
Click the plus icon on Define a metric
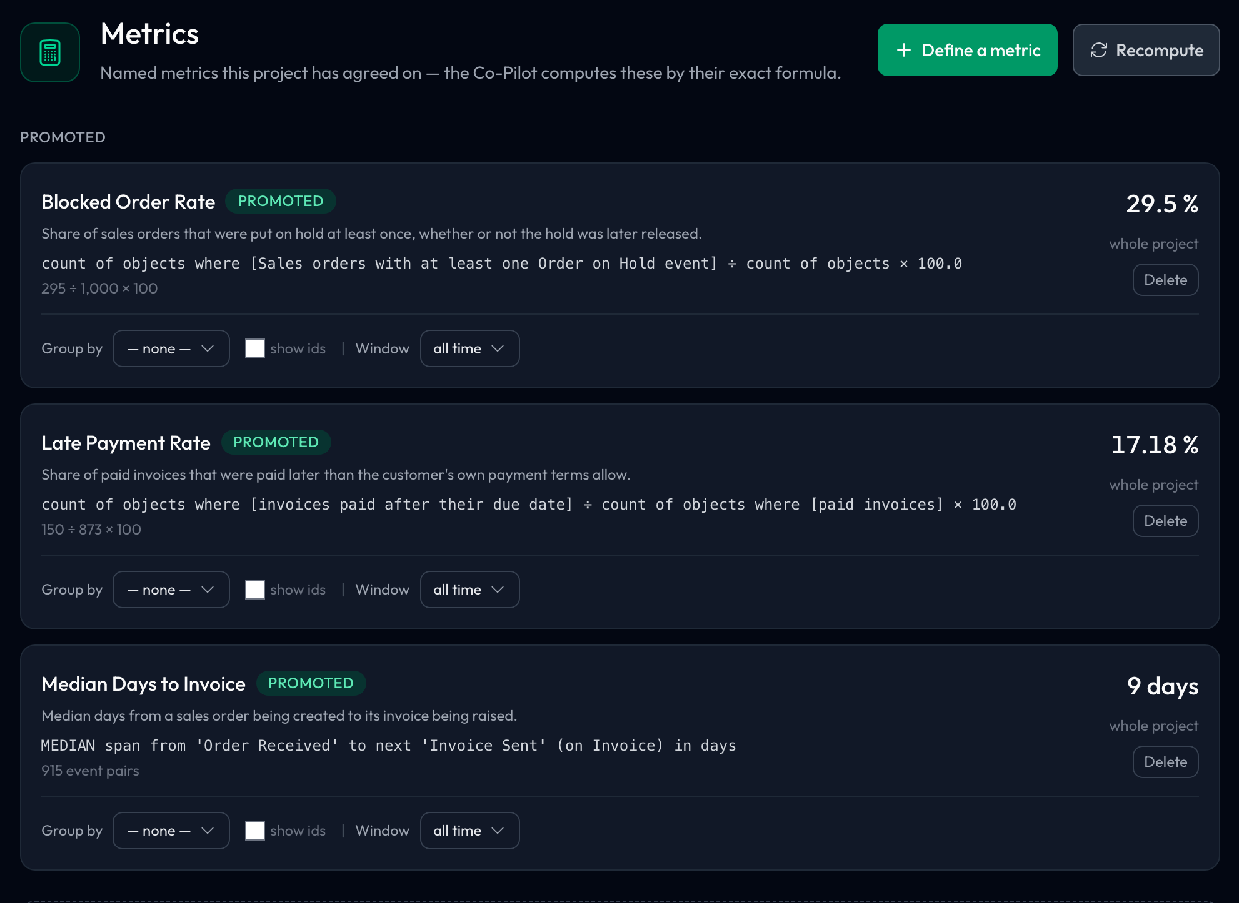point(903,50)
